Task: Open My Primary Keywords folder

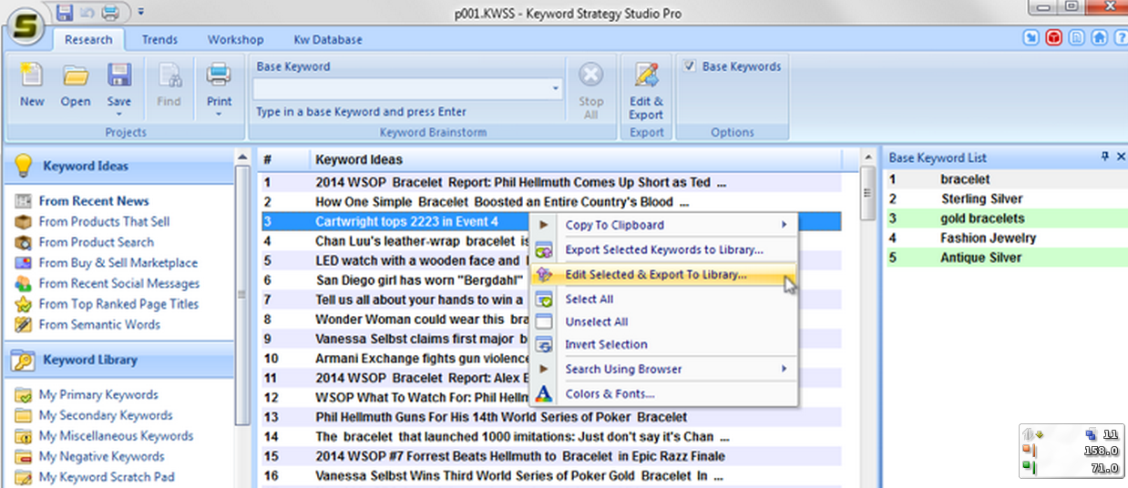Action: 97,395
